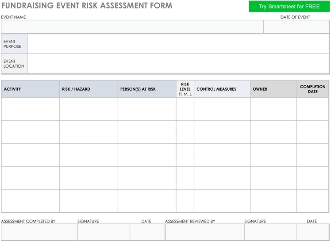Click the form title FUNDRAISING EVENT RISK ASSESSMENT FORM
Image resolution: width=331 pixels, height=242 pixels.
point(87,6)
